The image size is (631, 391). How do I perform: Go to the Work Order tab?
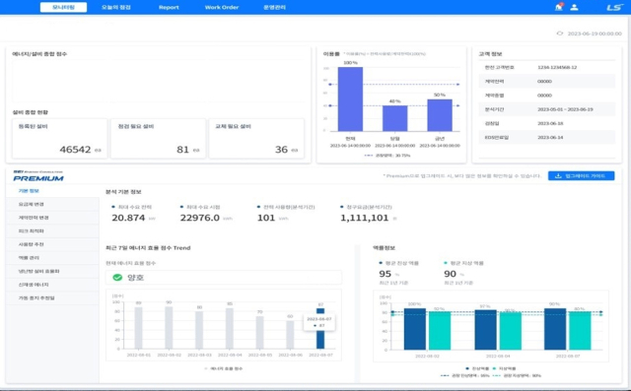(x=222, y=7)
